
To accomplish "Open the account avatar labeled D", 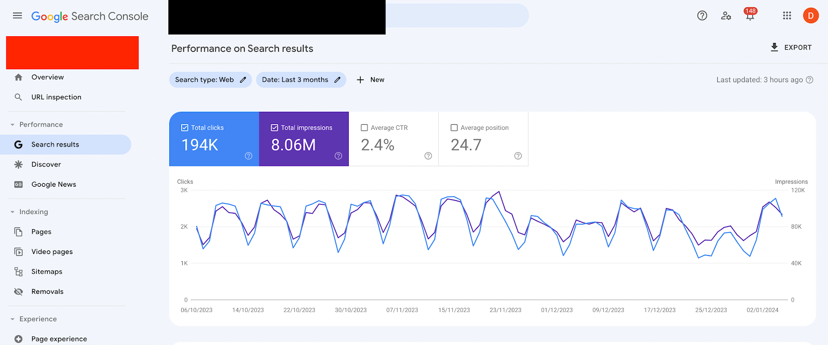I will [811, 16].
